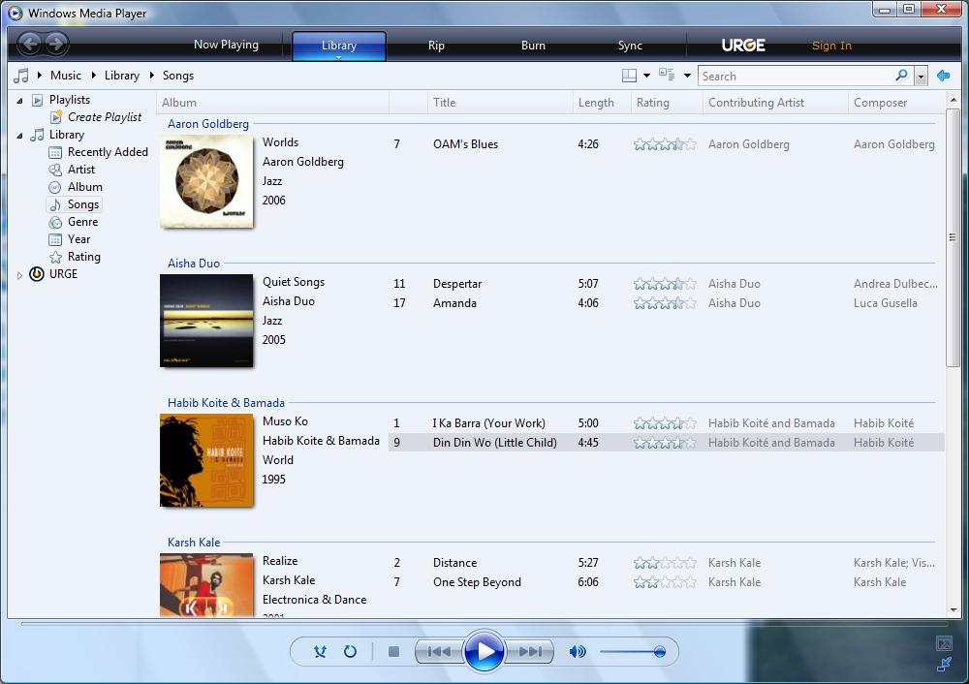
Task: Open the View Options dropdown arrow
Action: coord(687,76)
